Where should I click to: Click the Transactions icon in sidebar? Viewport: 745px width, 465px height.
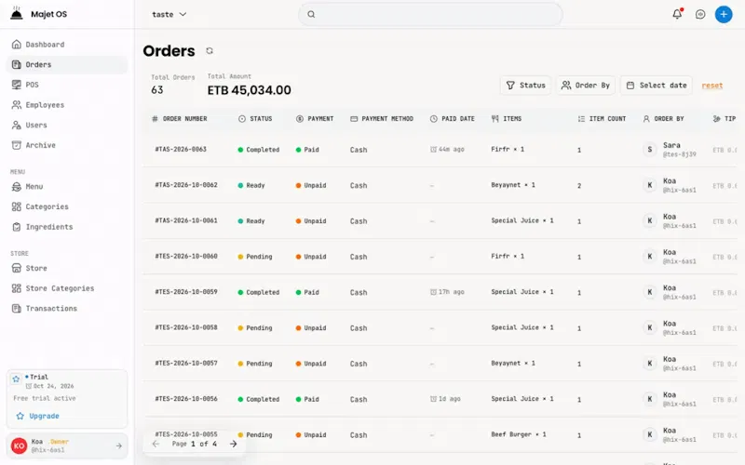[17, 309]
